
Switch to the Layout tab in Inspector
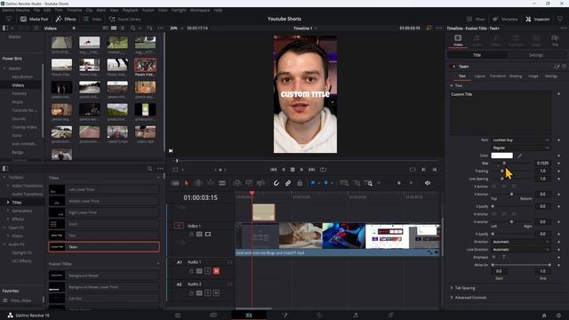click(x=479, y=76)
